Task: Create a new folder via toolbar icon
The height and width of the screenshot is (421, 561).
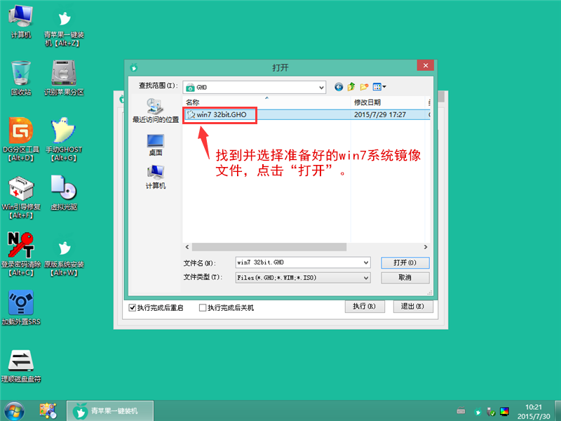Action: click(363, 87)
